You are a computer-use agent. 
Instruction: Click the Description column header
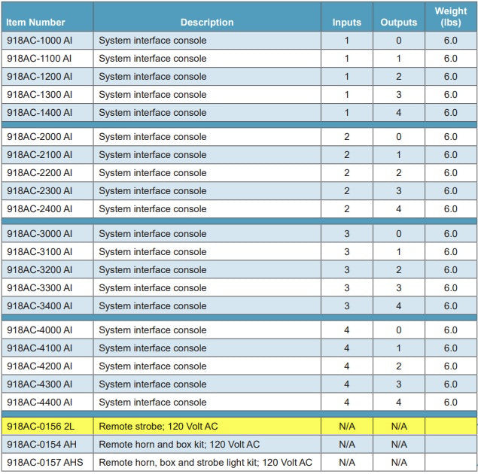[207, 23]
